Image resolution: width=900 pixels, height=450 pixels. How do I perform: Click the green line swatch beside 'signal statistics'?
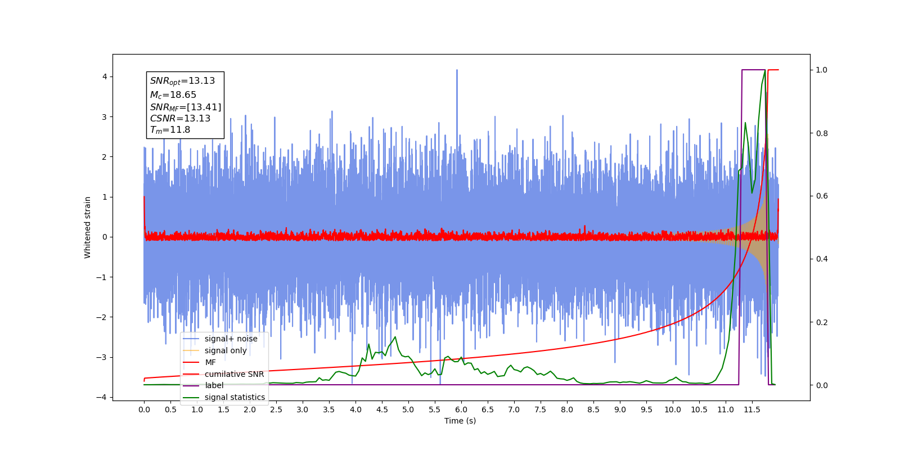click(x=191, y=397)
